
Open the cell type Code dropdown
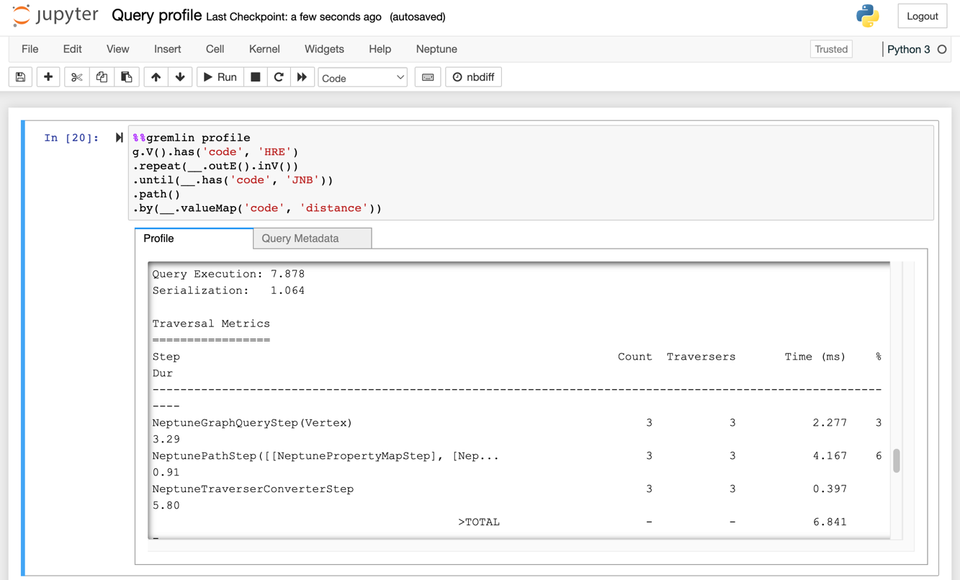[x=363, y=78]
